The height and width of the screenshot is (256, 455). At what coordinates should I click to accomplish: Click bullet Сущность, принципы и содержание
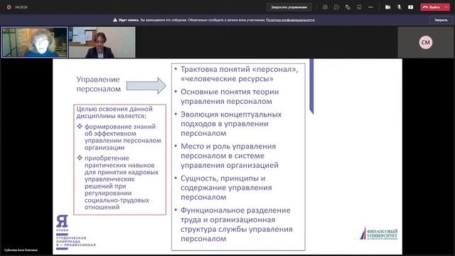coord(226,188)
